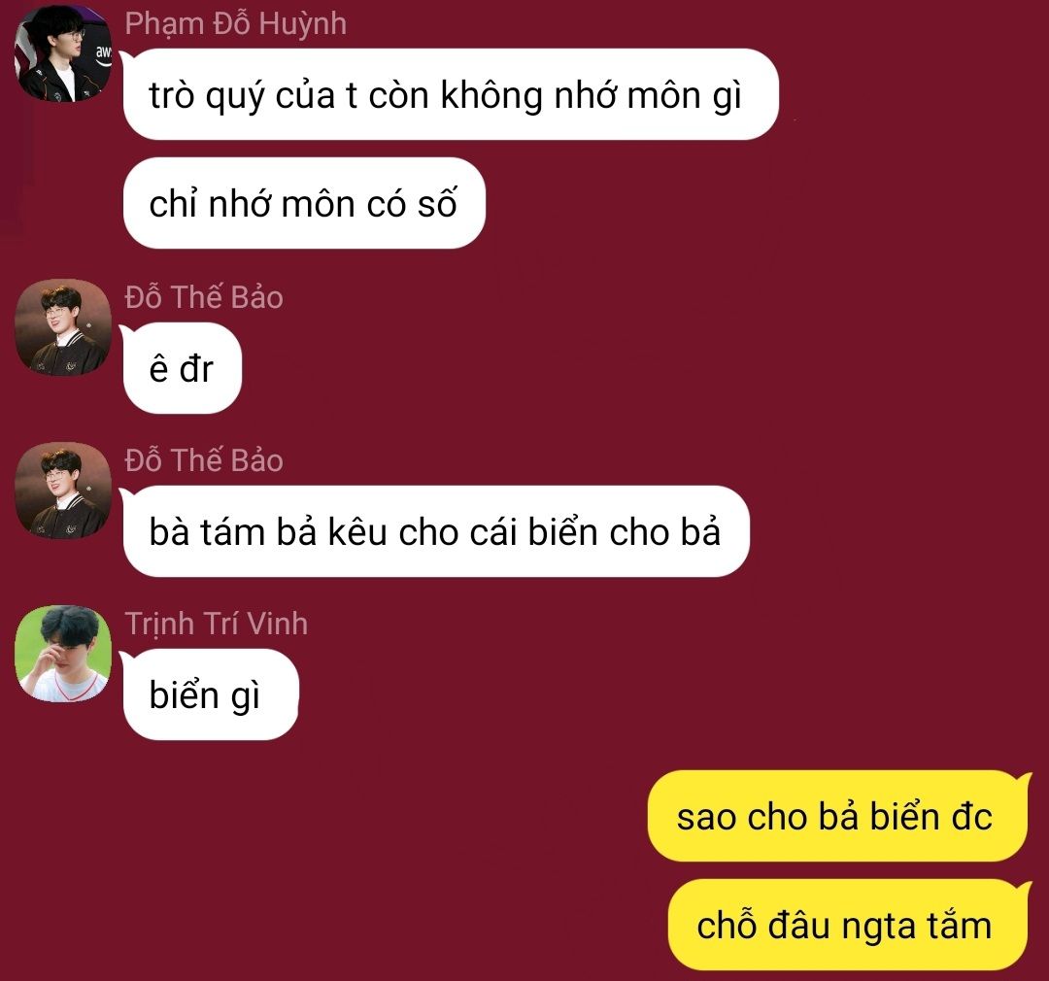
Task: Select the 'ê đr' message bubble
Action: point(182,368)
